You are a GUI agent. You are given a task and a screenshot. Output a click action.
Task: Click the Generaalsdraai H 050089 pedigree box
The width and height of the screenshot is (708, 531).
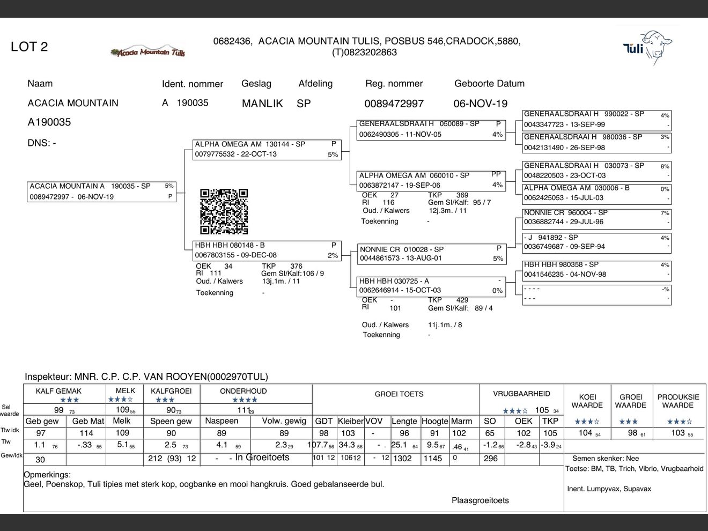point(431,129)
